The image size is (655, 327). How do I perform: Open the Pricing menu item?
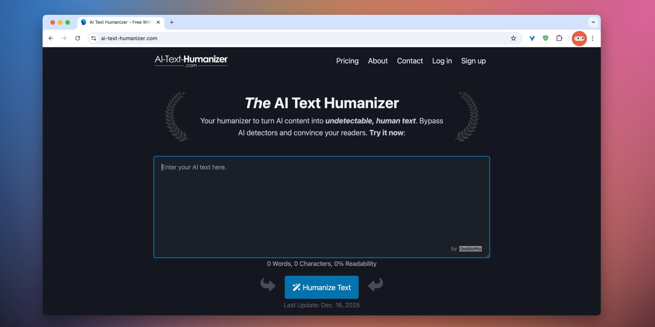[347, 61]
